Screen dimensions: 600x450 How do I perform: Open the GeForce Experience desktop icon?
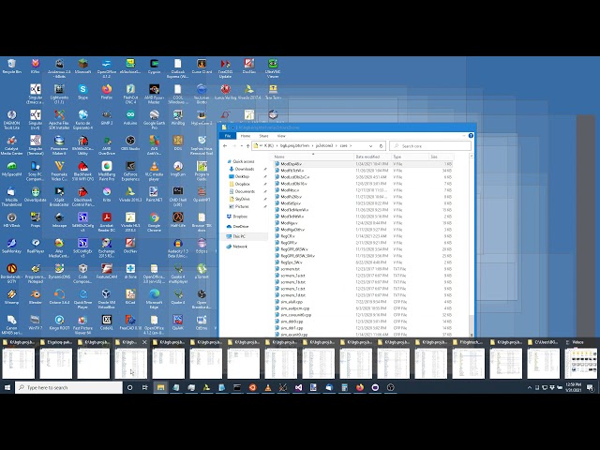[x=130, y=171]
